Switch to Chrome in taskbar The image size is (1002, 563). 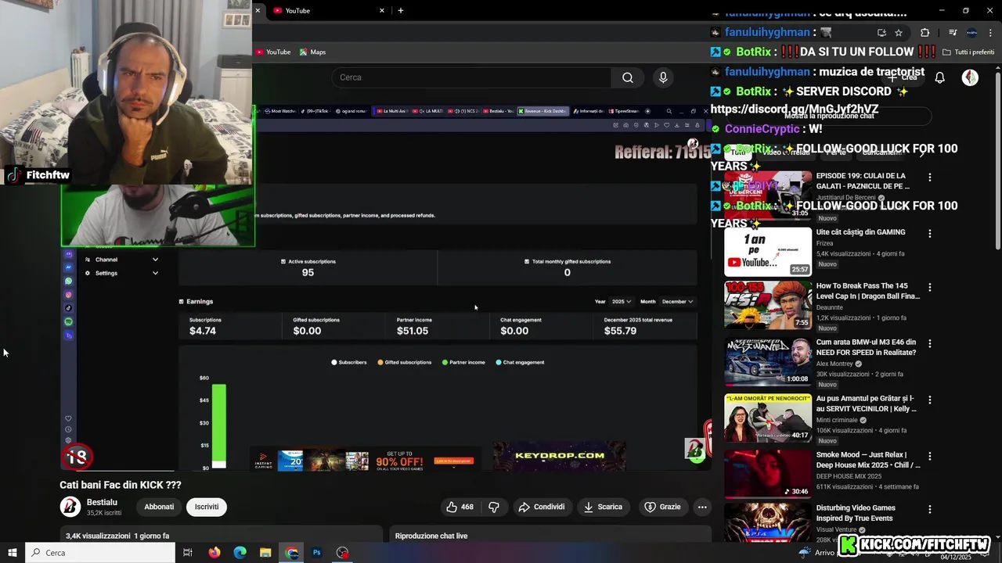(292, 553)
